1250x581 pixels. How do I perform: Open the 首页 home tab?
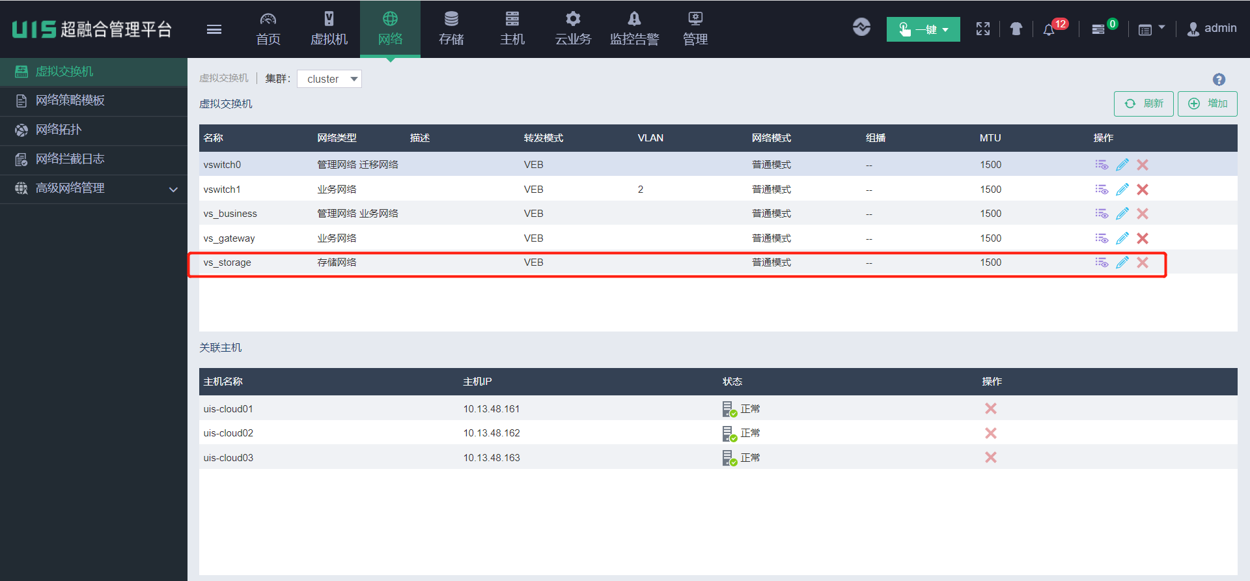pyautogui.click(x=268, y=29)
